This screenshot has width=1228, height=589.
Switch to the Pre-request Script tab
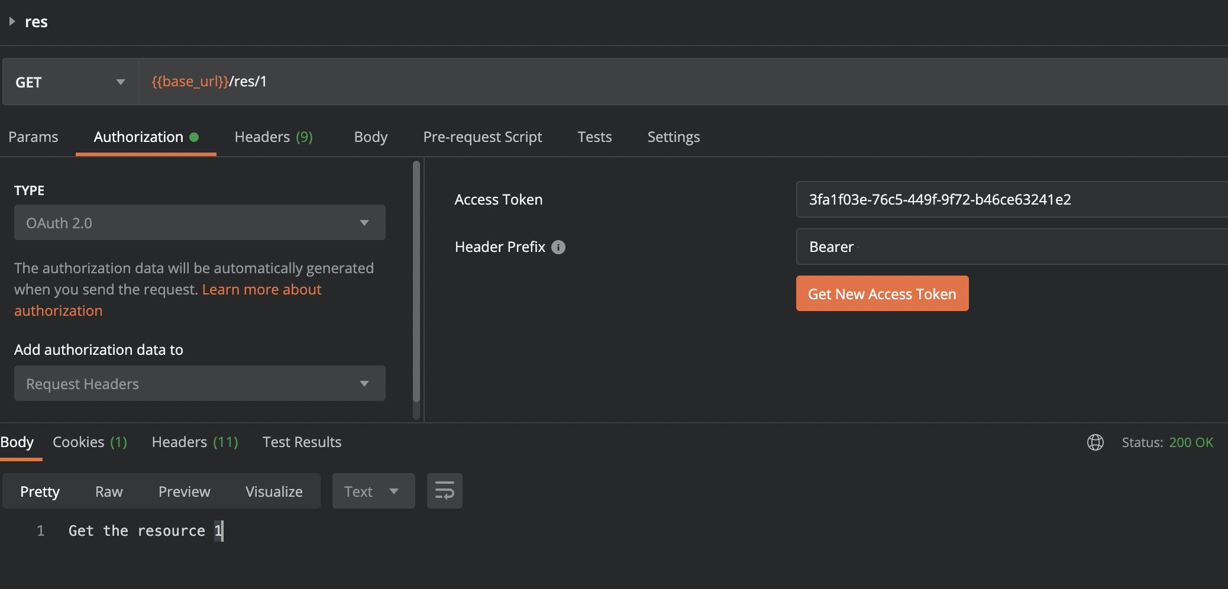pyautogui.click(x=482, y=137)
